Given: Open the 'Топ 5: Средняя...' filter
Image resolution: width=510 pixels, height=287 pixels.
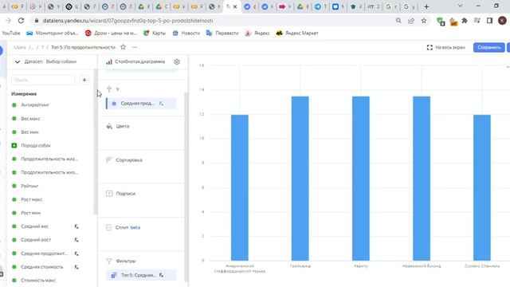Looking at the screenshot, I should (x=141, y=275).
